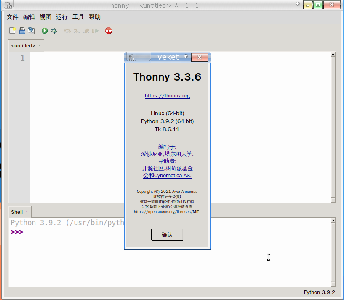Open the https://thonny.org link
The image size is (344, 300).
[x=167, y=96]
